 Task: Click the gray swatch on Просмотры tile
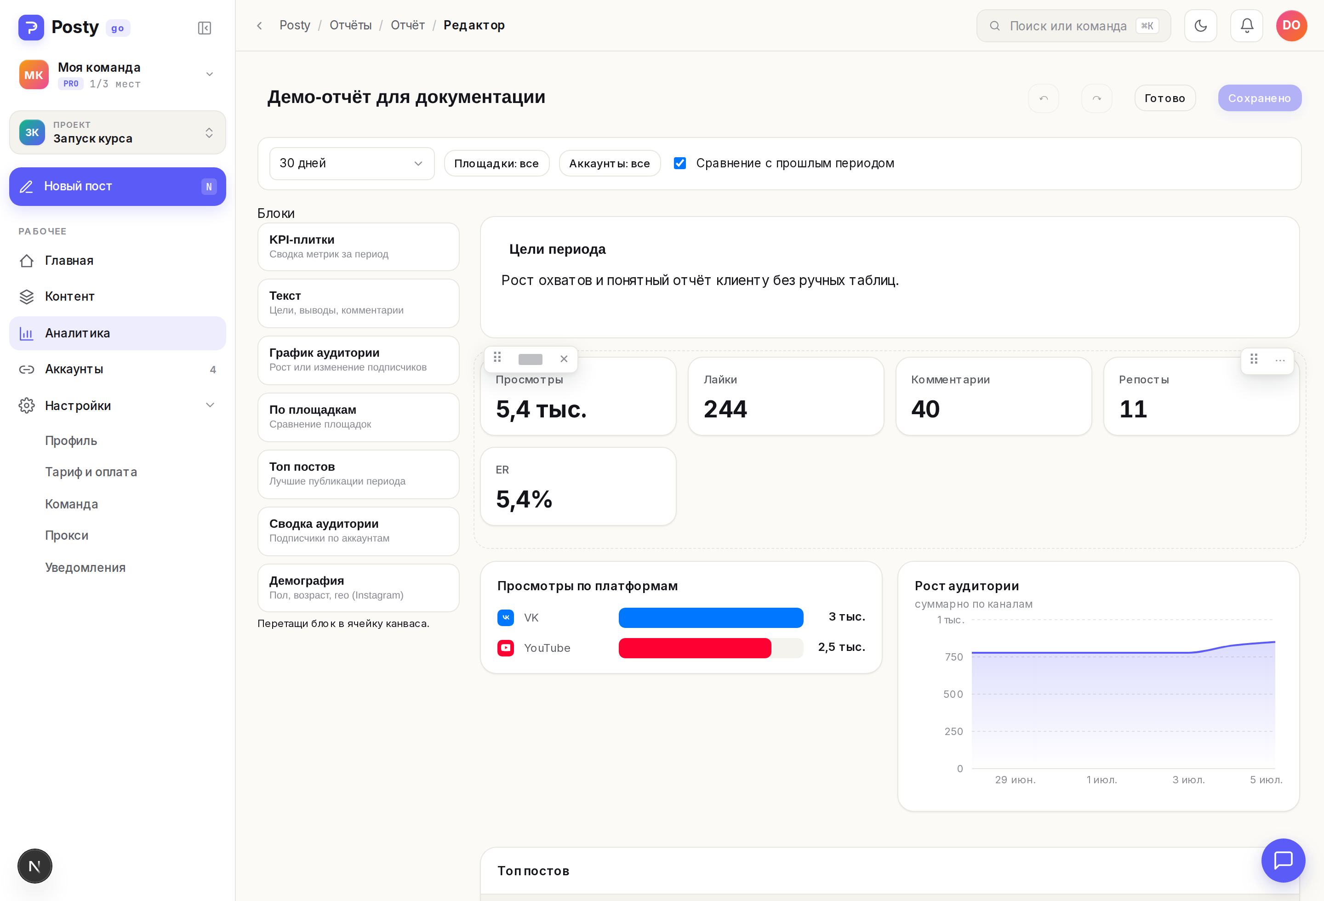tap(530, 359)
